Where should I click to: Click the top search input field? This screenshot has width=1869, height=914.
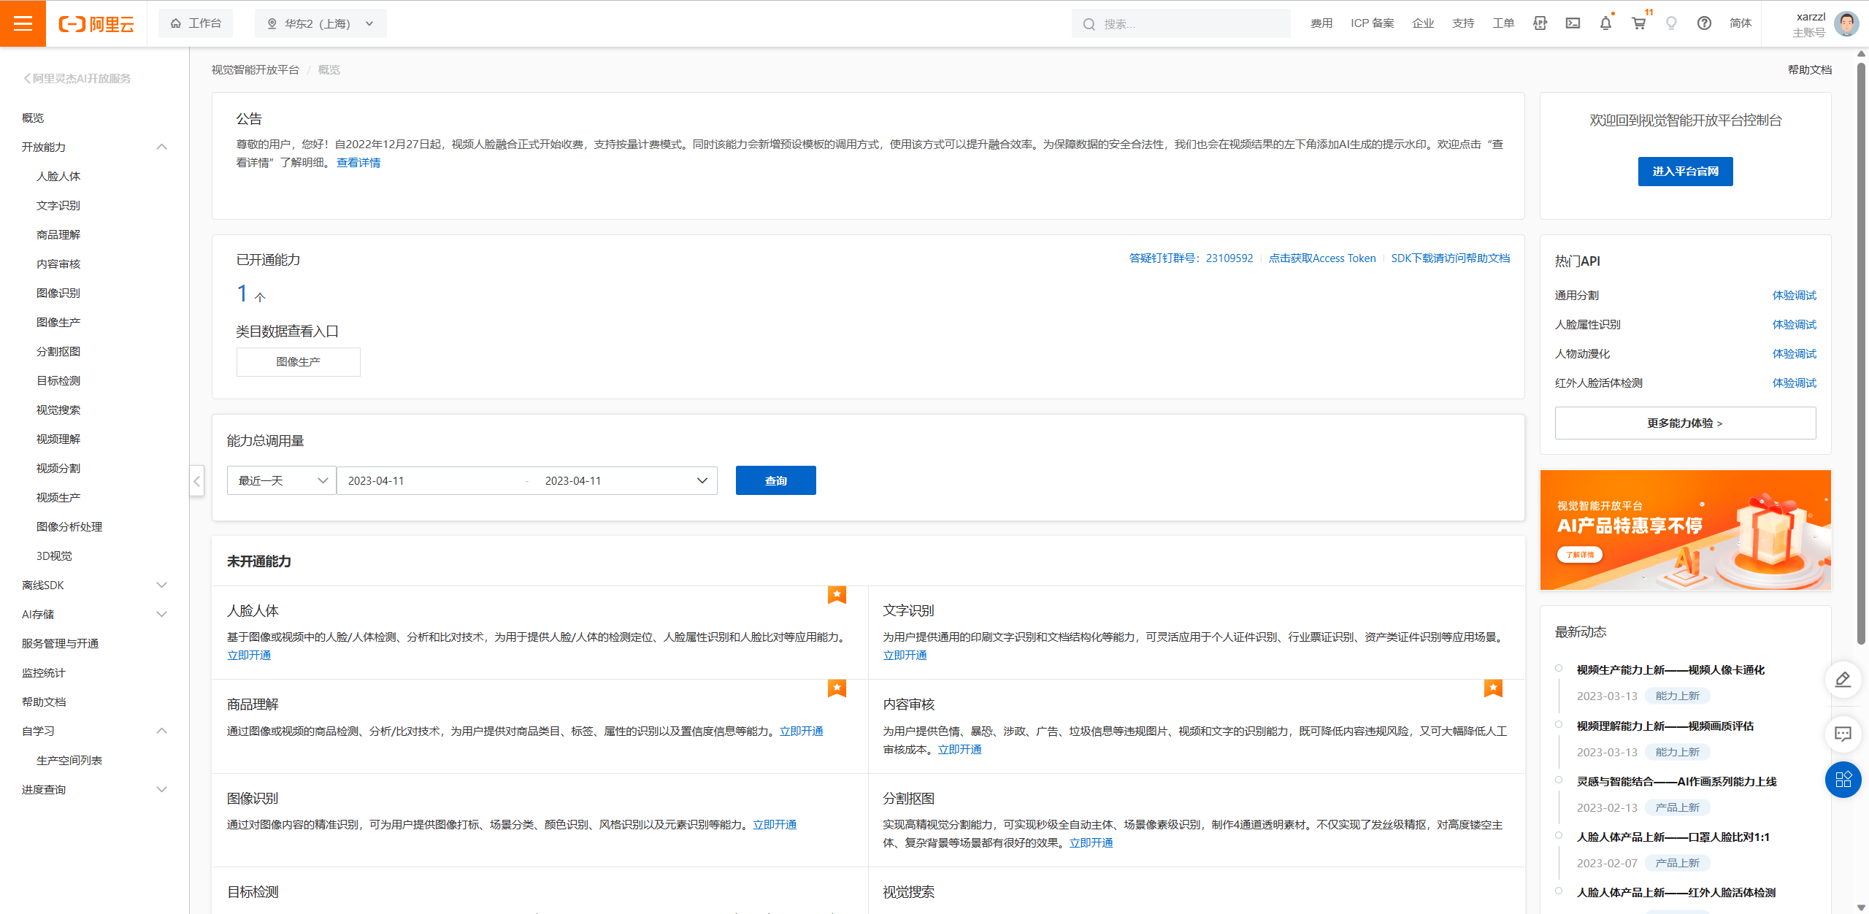1181,24
